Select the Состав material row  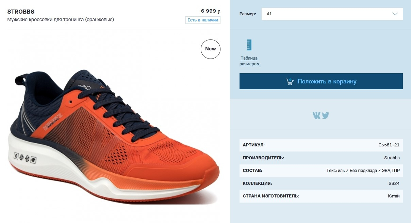pos(321,171)
